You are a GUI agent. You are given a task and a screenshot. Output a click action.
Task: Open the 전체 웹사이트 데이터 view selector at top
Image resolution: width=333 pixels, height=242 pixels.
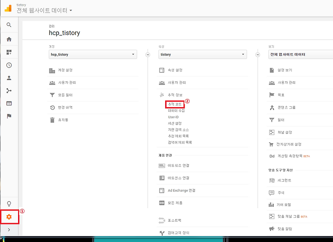[44, 11]
